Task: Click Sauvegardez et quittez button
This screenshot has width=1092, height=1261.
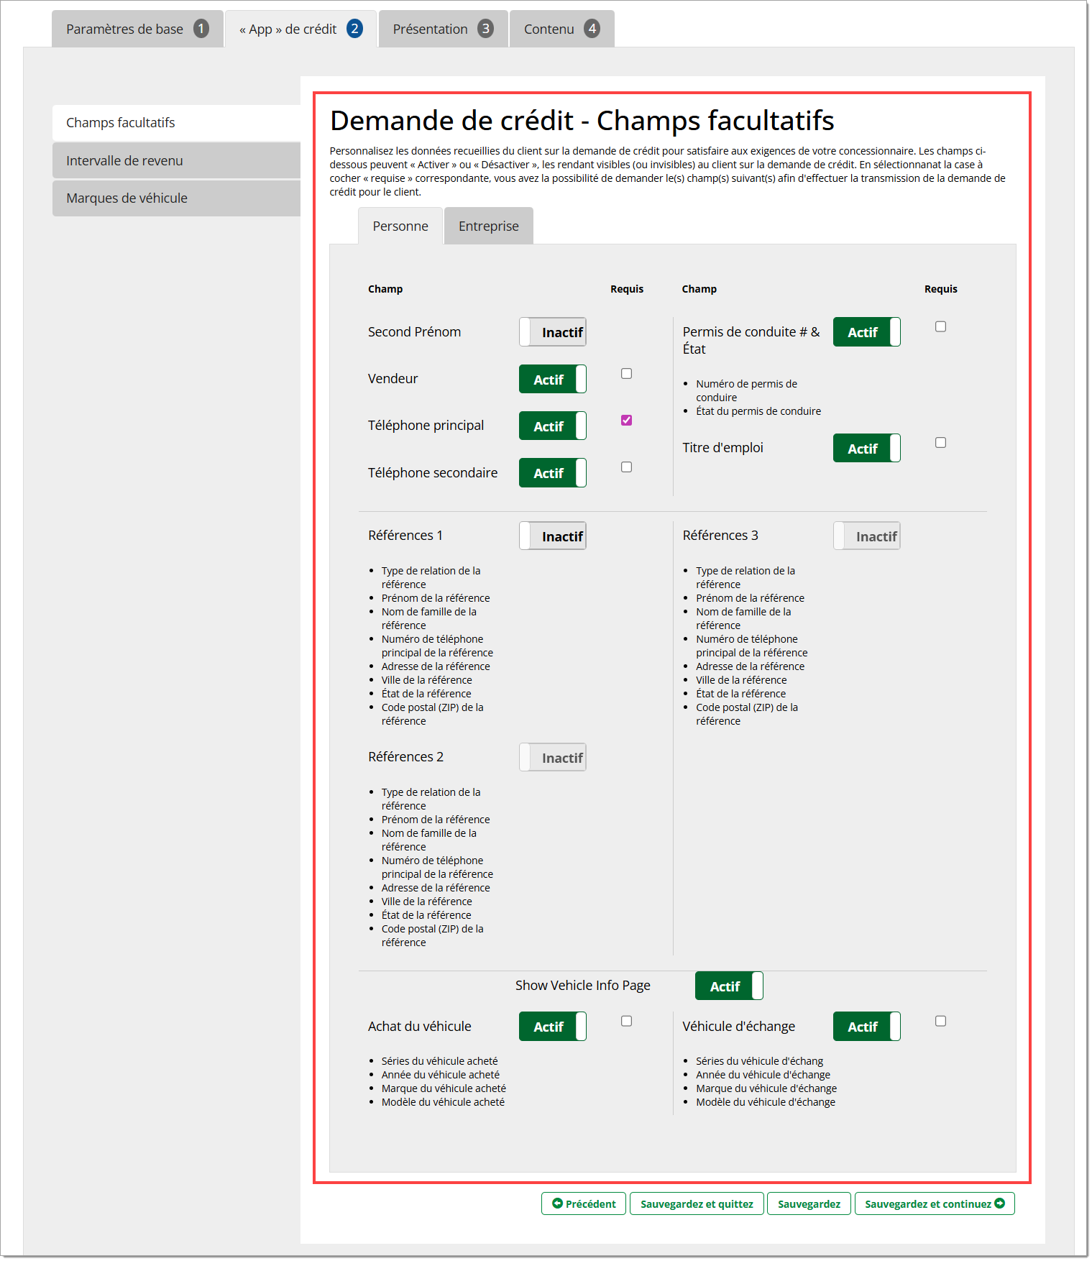Action: point(697,1203)
